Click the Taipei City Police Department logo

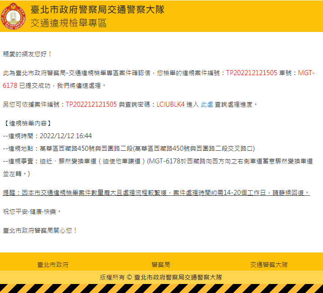coord(13,16)
